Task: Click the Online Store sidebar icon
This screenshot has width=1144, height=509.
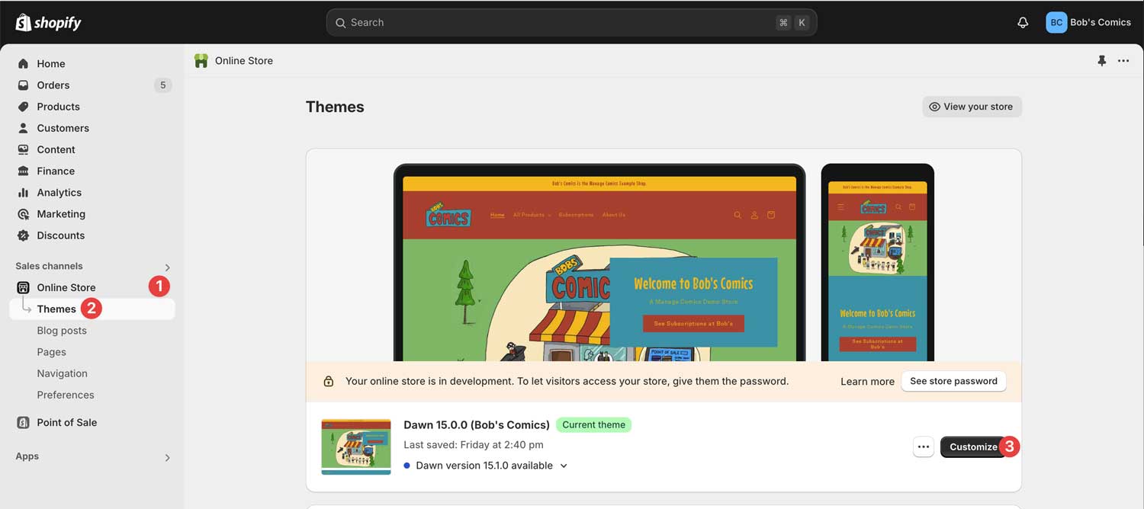Action: (x=23, y=287)
